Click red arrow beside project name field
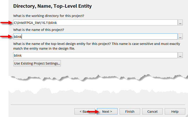Viewport: 188px width, 117px height. click(x=6, y=36)
